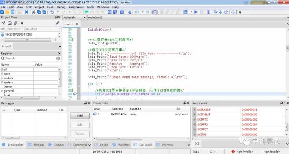Switch to the Output tab

(56, 145)
